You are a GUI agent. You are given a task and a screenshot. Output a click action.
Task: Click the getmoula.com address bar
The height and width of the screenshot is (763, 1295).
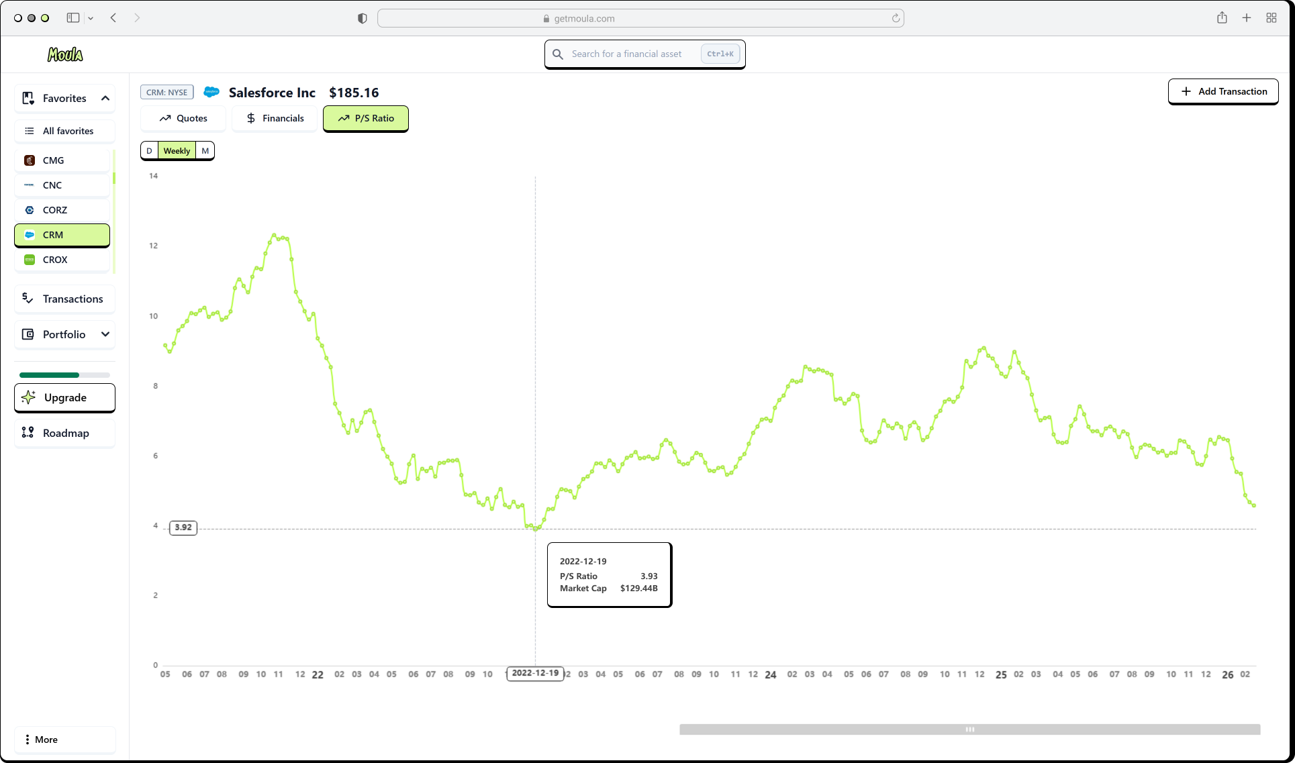click(640, 18)
